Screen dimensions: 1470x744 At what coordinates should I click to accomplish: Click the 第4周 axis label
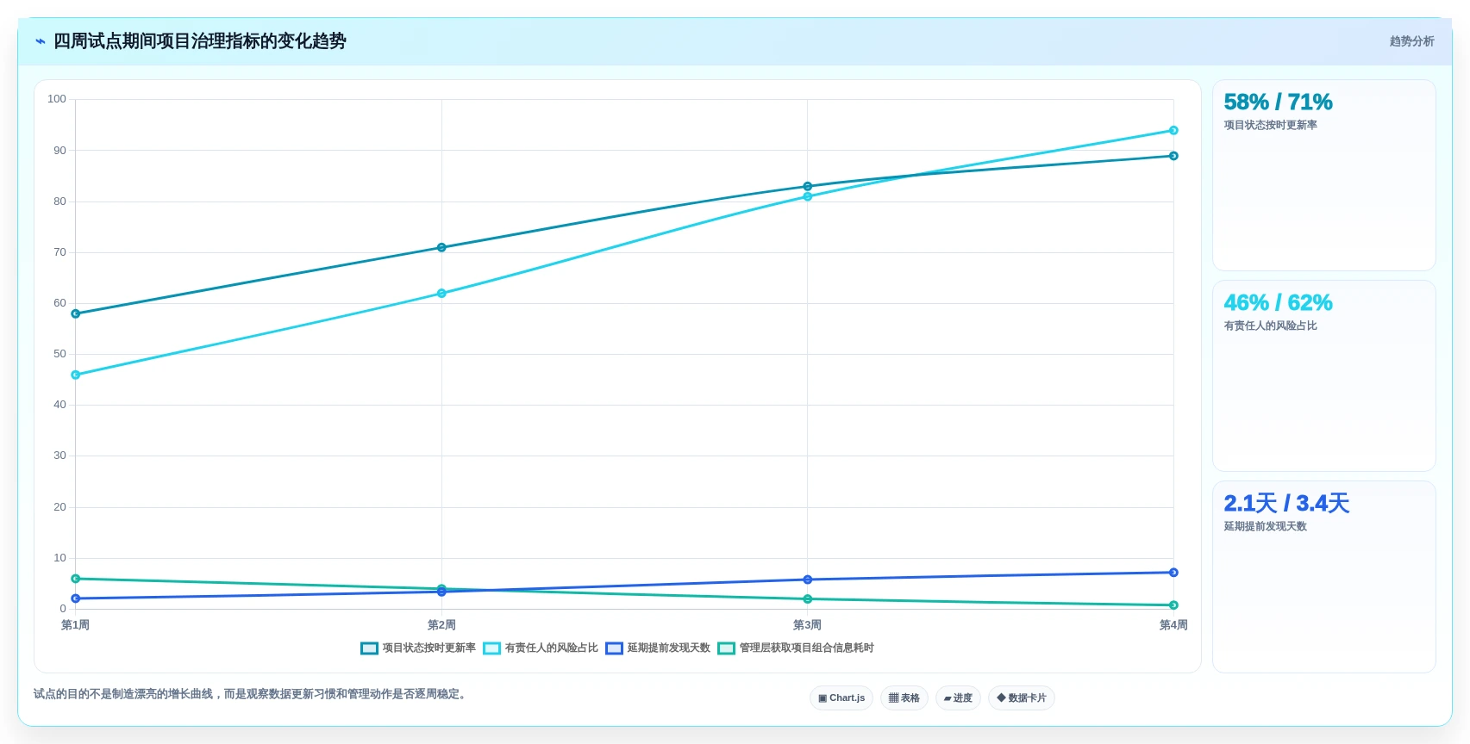coord(1173,625)
